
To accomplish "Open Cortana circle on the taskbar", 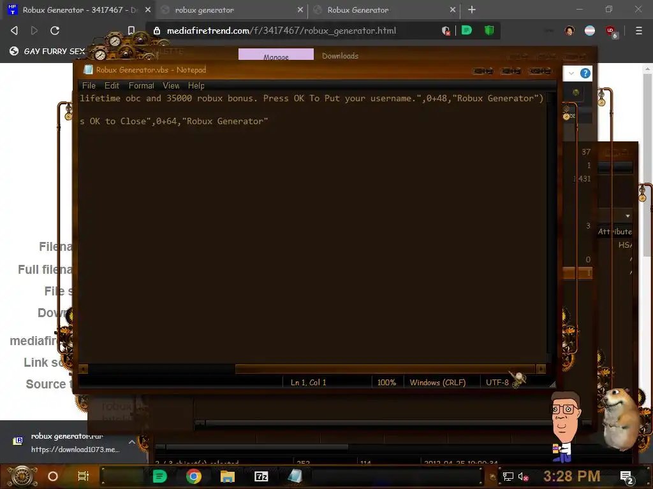I will click(x=53, y=476).
